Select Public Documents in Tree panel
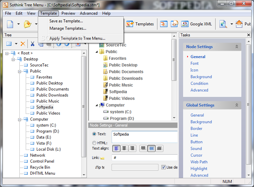254x187 pixels. 52,89
